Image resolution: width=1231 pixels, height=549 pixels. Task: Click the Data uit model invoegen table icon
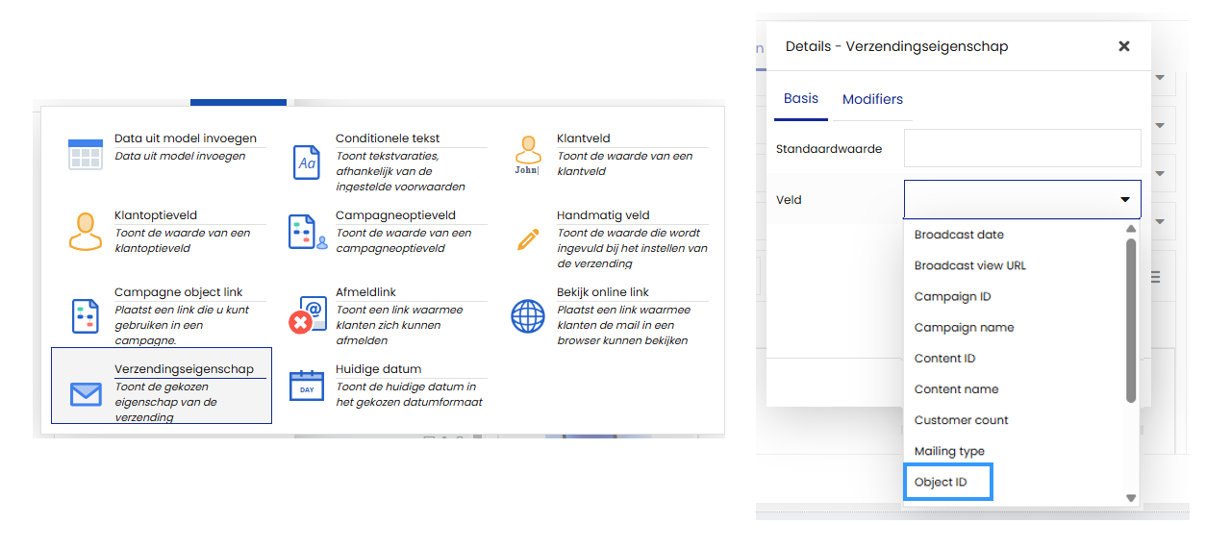pyautogui.click(x=85, y=155)
